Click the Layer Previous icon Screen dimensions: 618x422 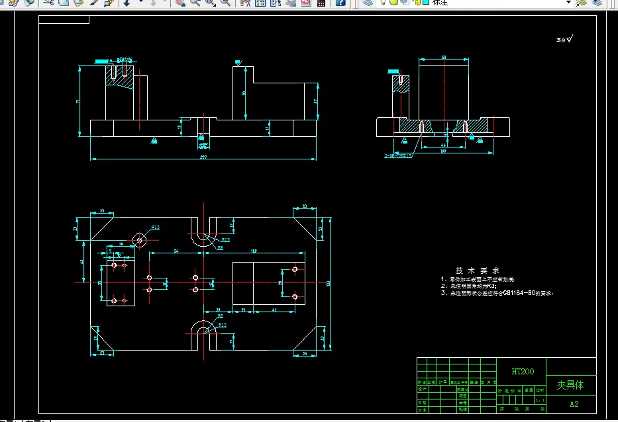(x=597, y=3)
